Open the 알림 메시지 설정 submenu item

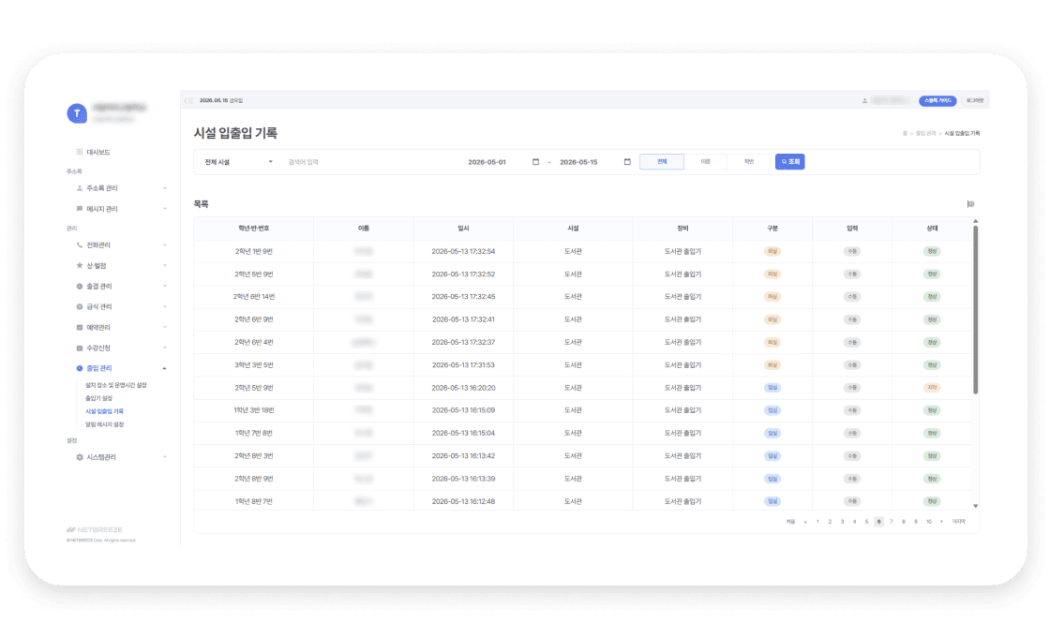point(104,424)
